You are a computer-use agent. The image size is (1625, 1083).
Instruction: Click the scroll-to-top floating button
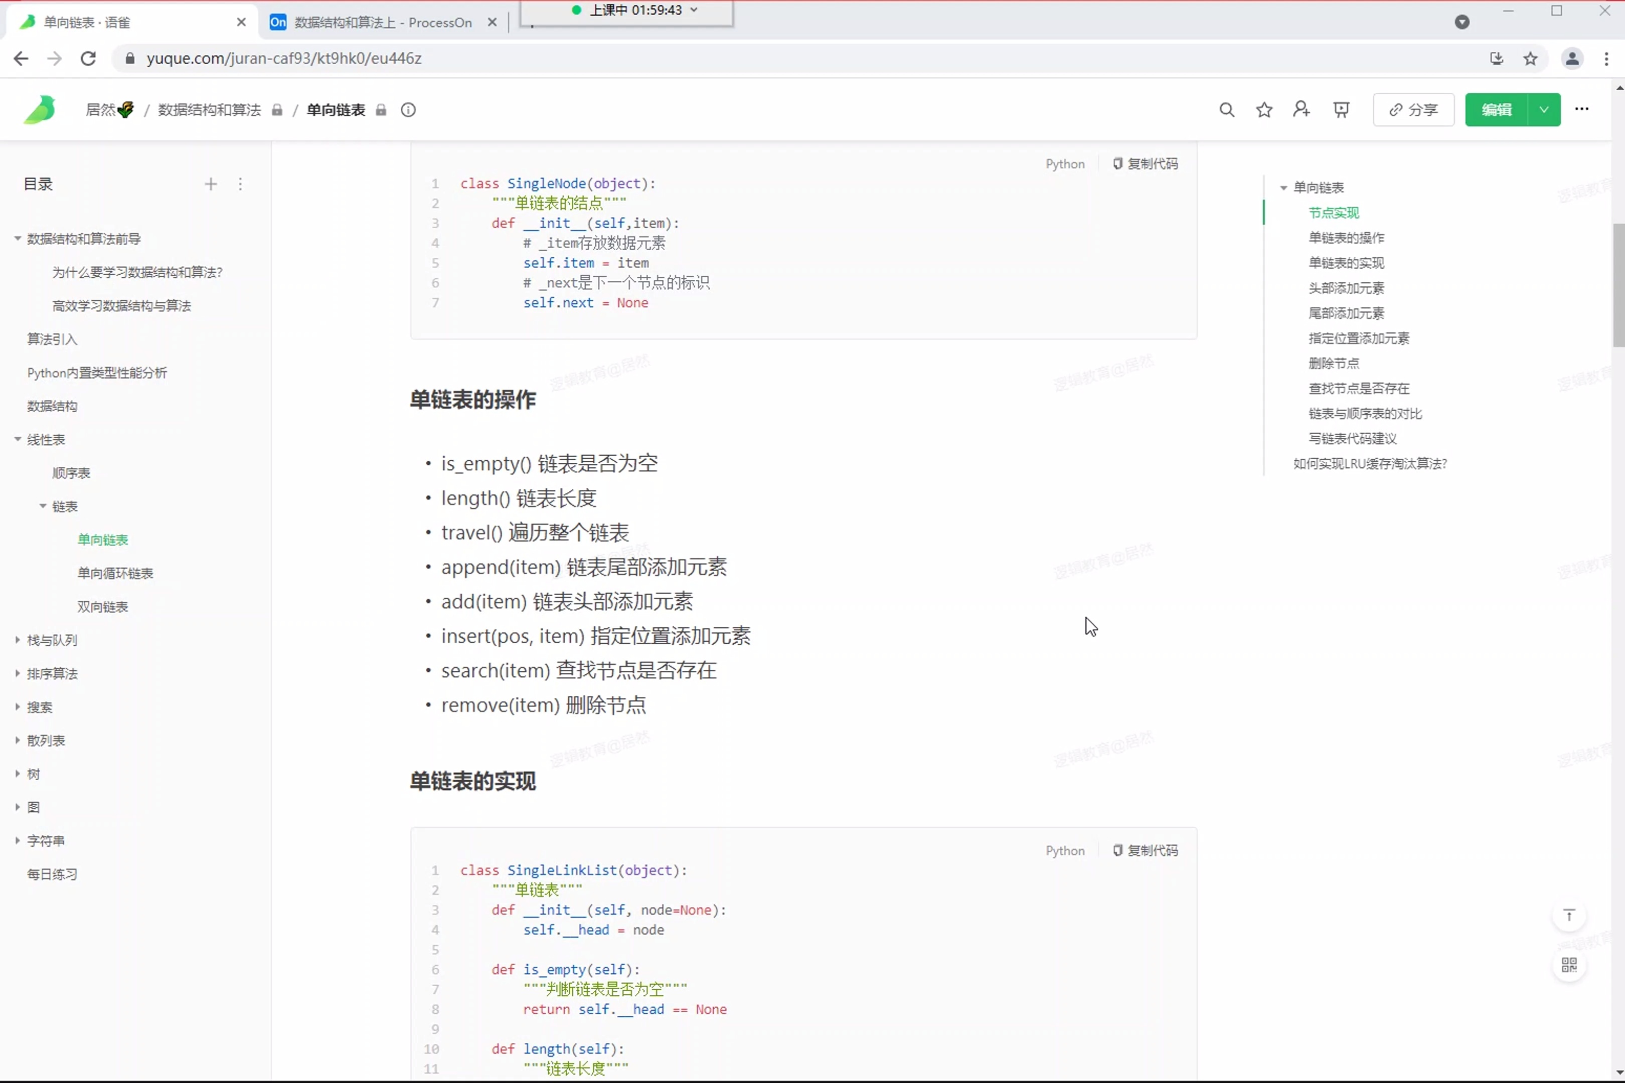point(1568,916)
